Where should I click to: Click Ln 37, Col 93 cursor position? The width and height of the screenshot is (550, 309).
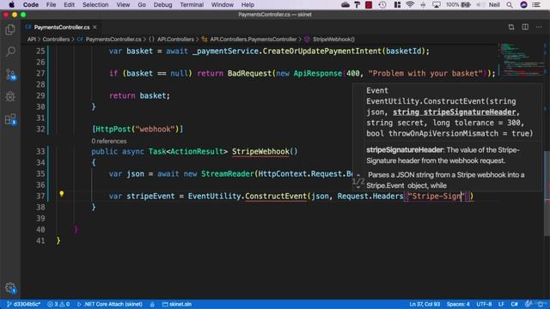pyautogui.click(x=424, y=304)
